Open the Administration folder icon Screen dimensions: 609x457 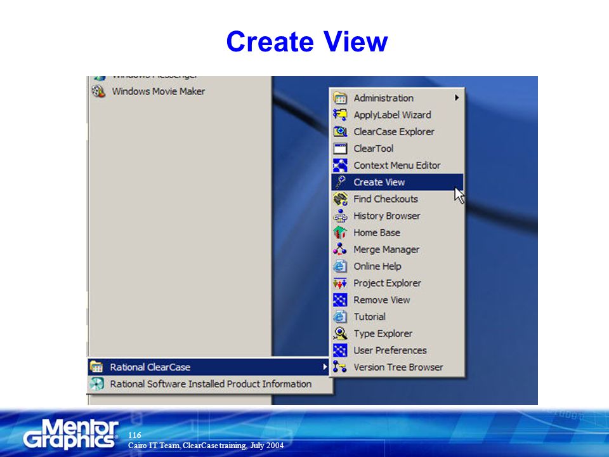tap(340, 98)
